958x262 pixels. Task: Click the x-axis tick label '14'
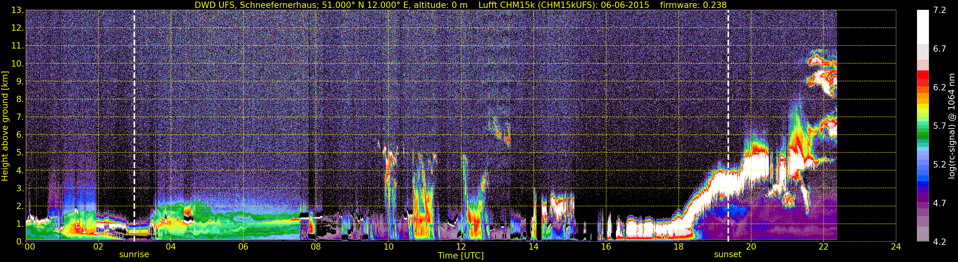pyautogui.click(x=533, y=247)
